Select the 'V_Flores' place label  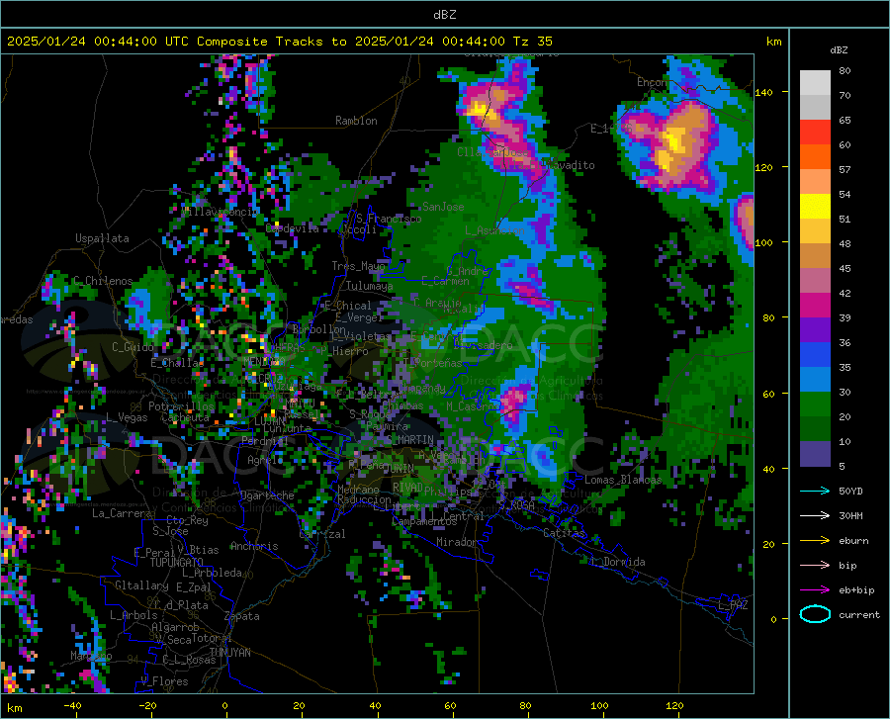(x=164, y=681)
